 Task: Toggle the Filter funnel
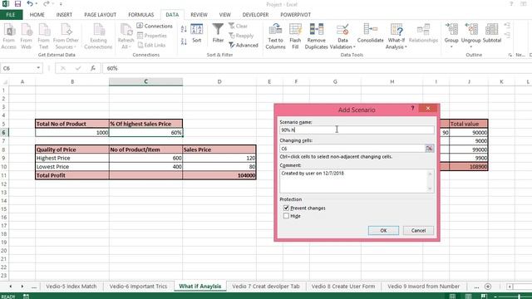point(218,33)
